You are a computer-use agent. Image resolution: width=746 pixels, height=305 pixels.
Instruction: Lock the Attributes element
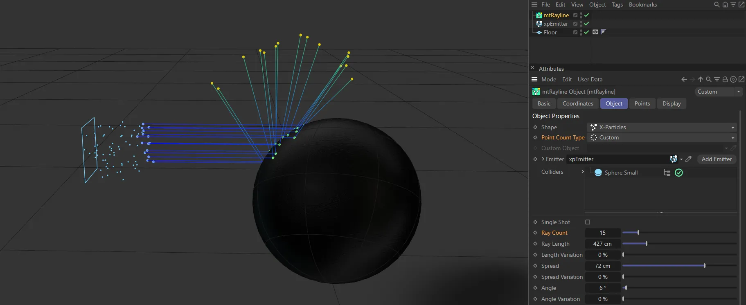[x=725, y=79]
